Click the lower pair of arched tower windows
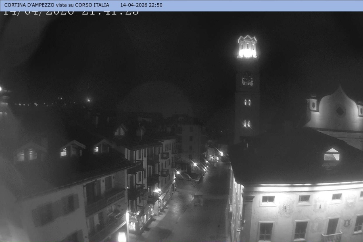This screenshot has width=363, height=242. click(x=246, y=123)
